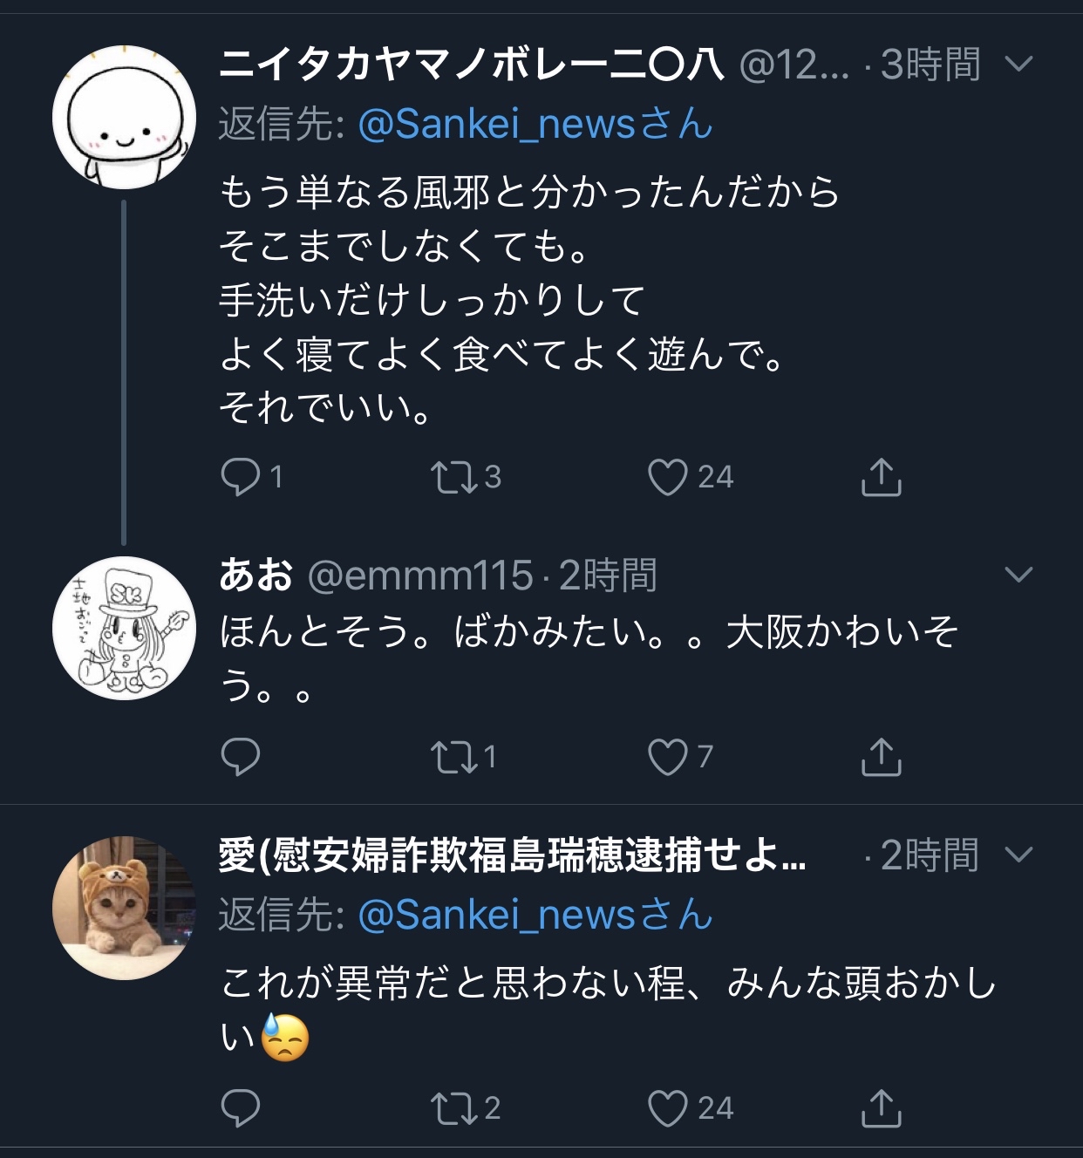Retweet あお's reply tweet
The width and height of the screenshot is (1083, 1158).
click(453, 757)
